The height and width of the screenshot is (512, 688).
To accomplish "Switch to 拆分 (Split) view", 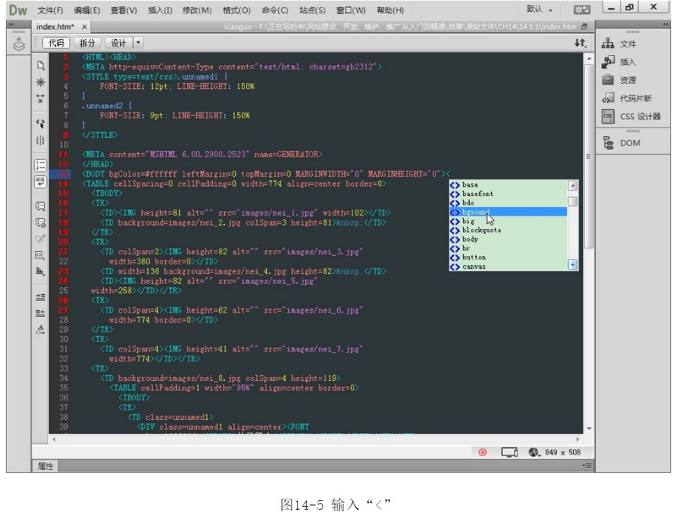I will tap(87, 43).
